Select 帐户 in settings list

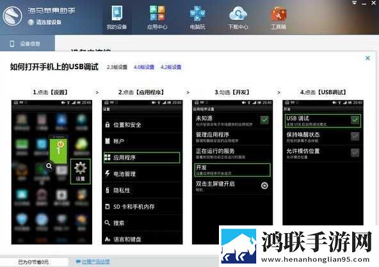pyautogui.click(x=142, y=141)
